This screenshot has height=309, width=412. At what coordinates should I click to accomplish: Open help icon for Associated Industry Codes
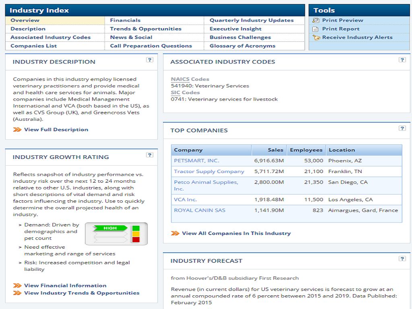(x=402, y=60)
